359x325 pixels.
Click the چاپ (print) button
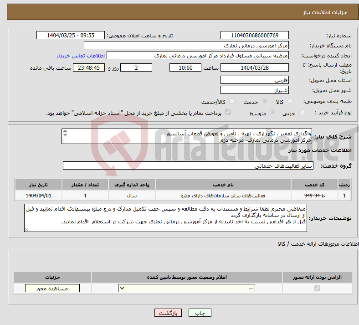tap(200, 313)
